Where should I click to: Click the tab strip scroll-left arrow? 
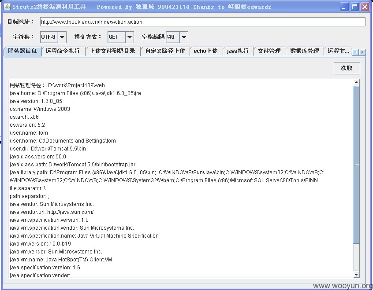pyautogui.click(x=355, y=52)
